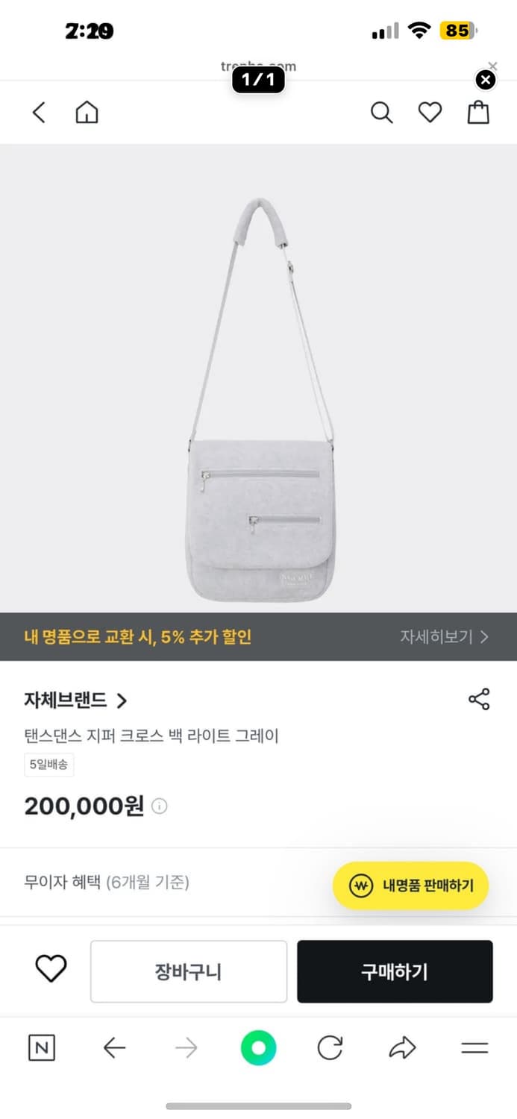
Task: Share the product using share icon
Action: click(478, 698)
